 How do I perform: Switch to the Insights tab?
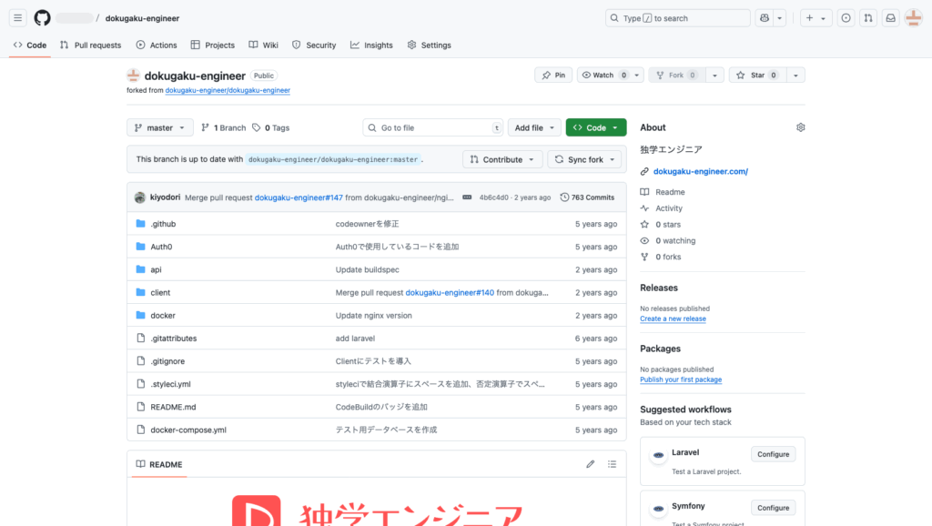371,45
